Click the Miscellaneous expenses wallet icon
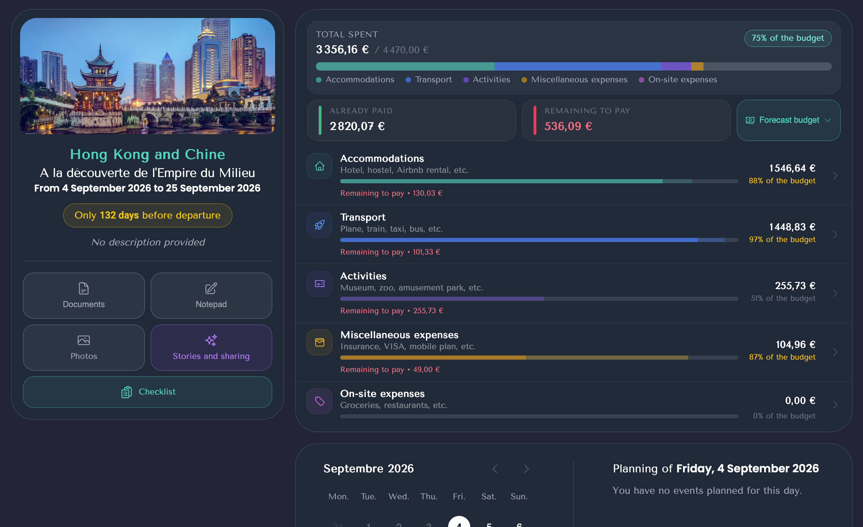This screenshot has width=863, height=527. [x=319, y=342]
